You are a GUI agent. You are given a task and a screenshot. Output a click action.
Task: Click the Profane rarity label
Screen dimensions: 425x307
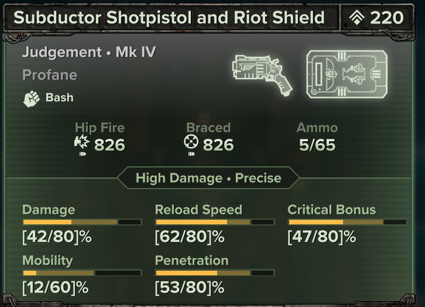tap(50, 75)
